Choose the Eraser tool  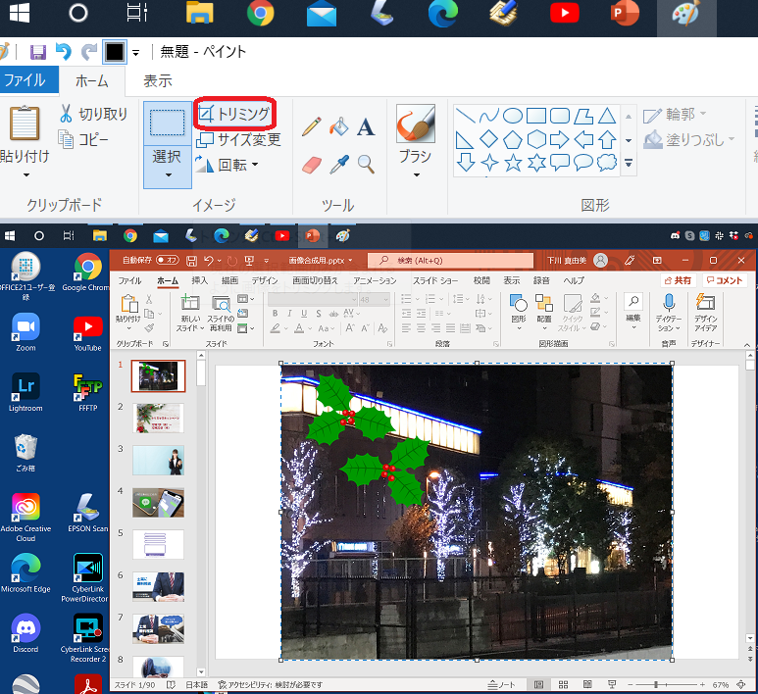coord(312,164)
